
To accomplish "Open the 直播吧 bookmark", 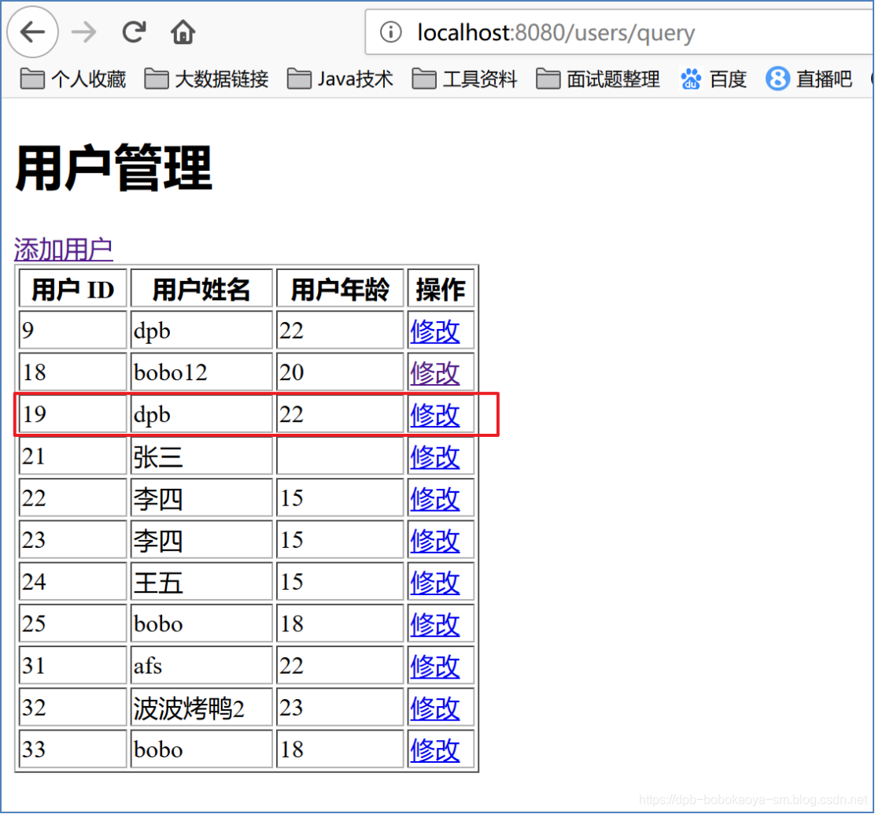I will [x=809, y=79].
